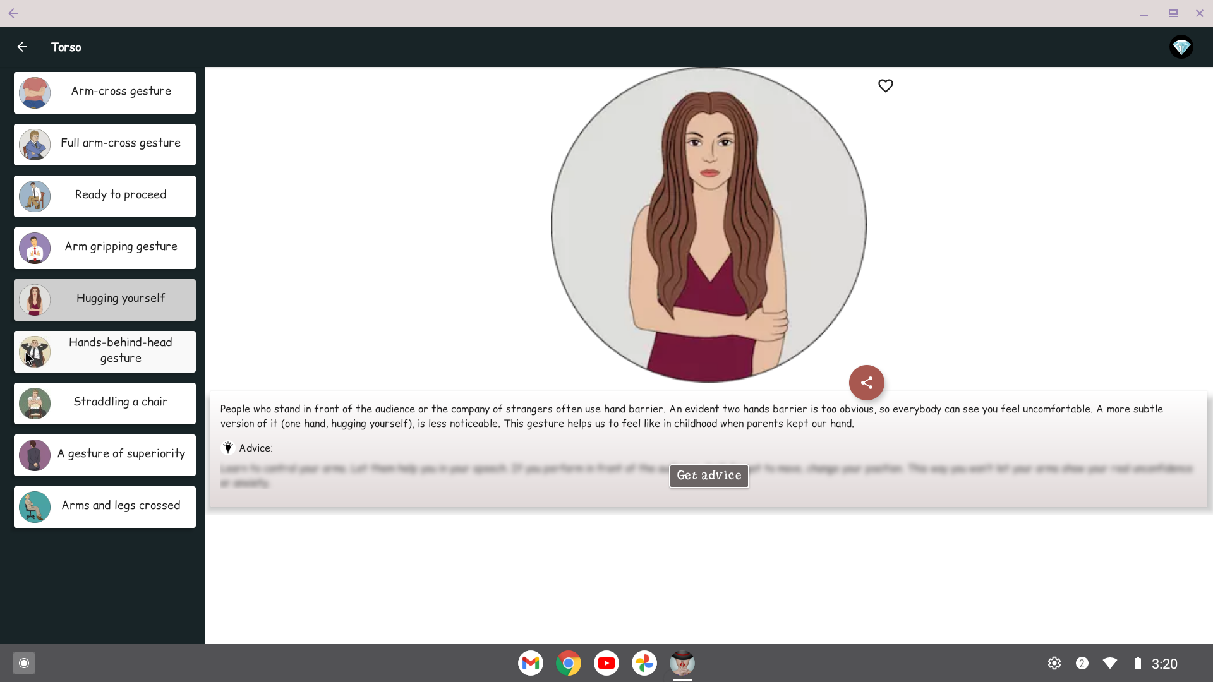Open Arm gripping gesture item
The width and height of the screenshot is (1213, 682).
[x=105, y=248]
